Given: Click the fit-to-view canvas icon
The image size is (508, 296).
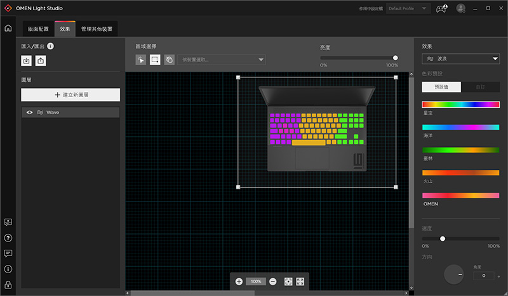Looking at the screenshot, I should pyautogui.click(x=288, y=281).
